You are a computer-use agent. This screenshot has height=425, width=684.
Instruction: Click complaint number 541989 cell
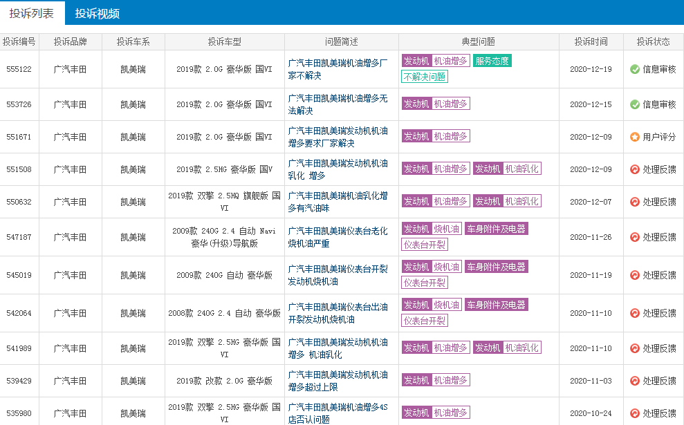[19, 348]
